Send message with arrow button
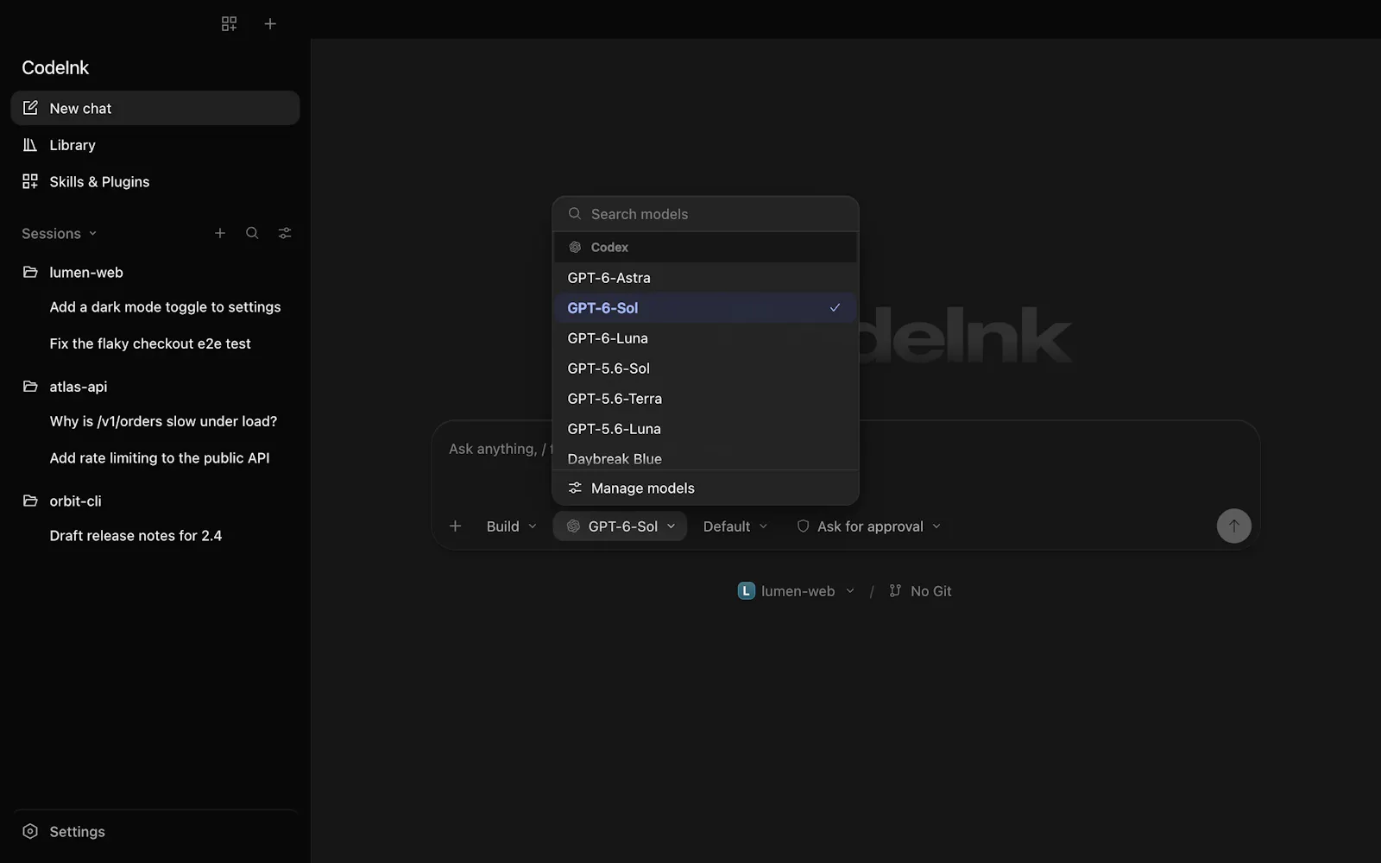This screenshot has height=863, width=1381. click(1233, 526)
